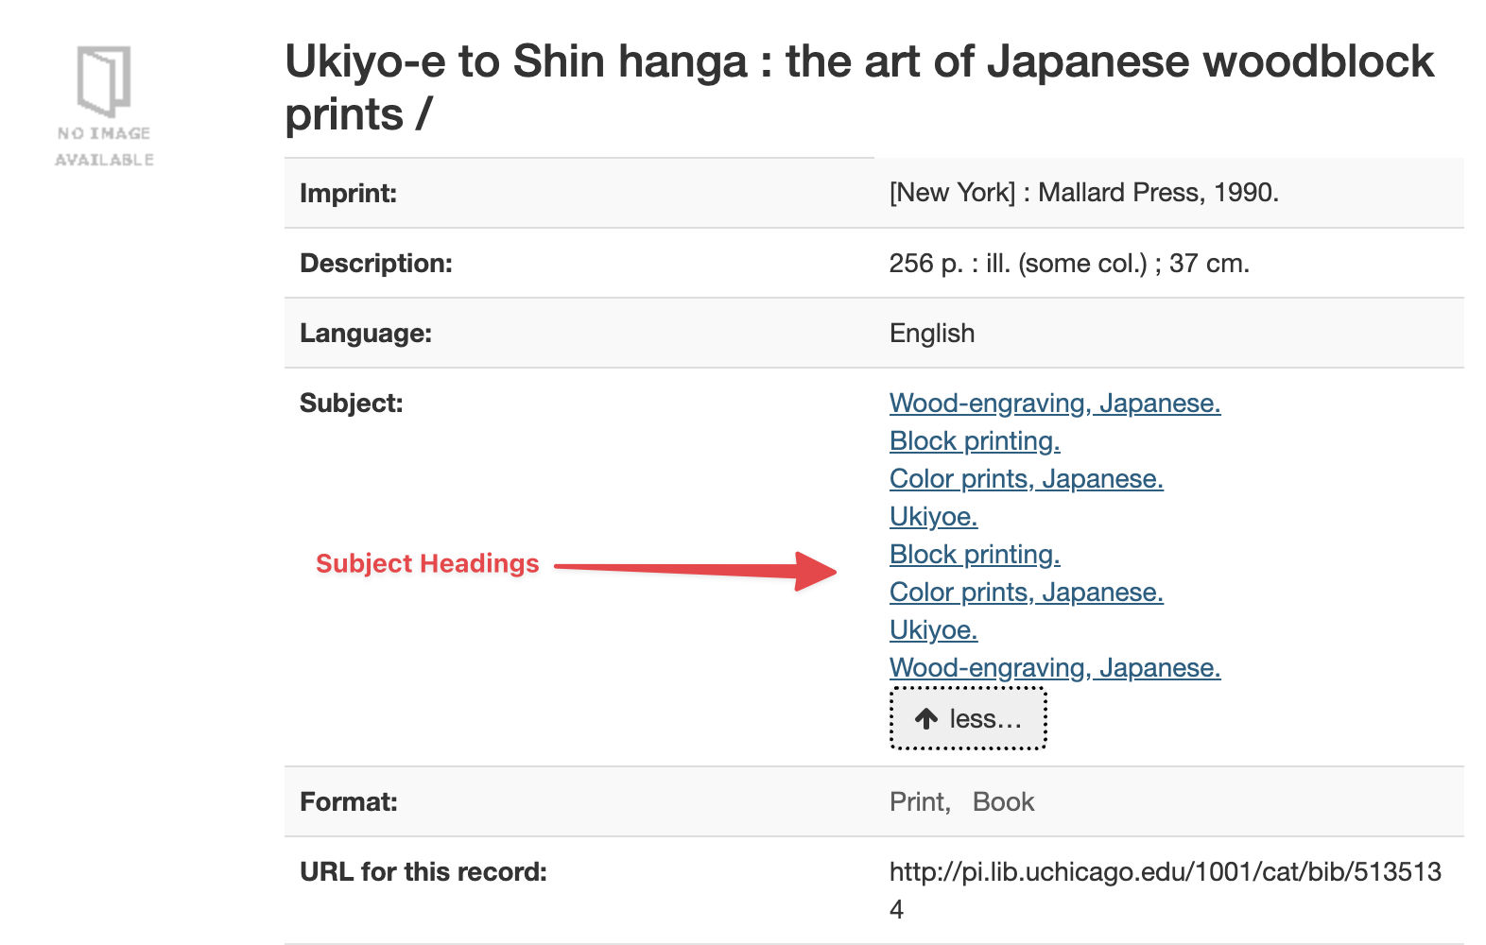
Task: Click the No Image Available book placeholder
Action: point(104,106)
